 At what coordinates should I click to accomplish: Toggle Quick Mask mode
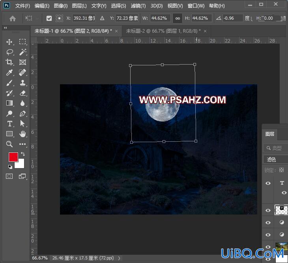pyautogui.click(x=9, y=176)
